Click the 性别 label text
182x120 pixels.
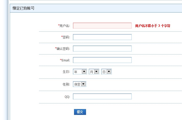point(66,84)
